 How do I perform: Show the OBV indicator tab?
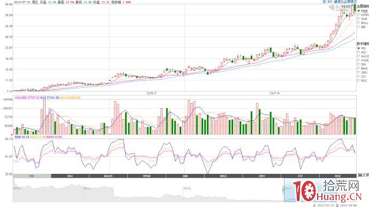(262, 176)
